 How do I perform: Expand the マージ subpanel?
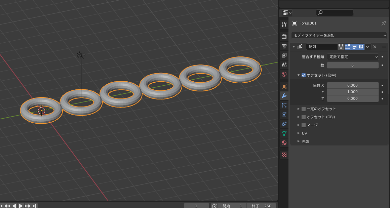coord(299,125)
